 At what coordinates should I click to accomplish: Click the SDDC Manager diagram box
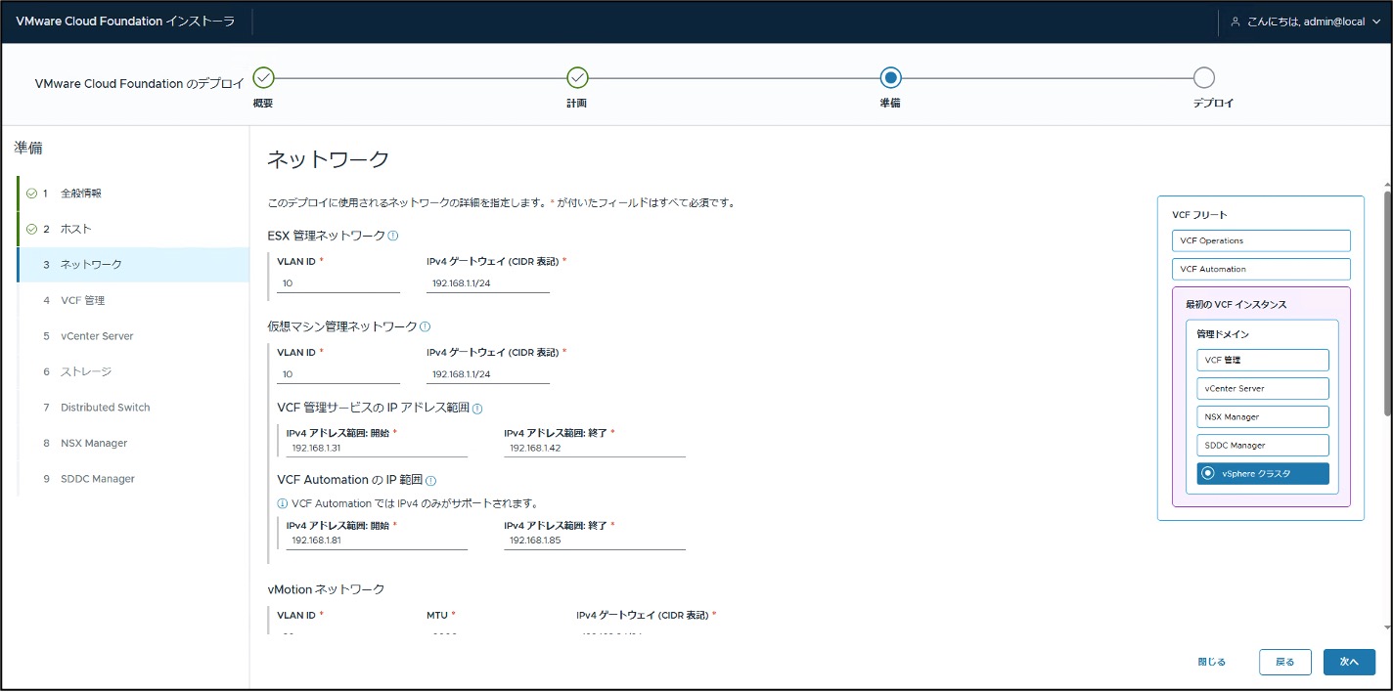[x=1263, y=445]
